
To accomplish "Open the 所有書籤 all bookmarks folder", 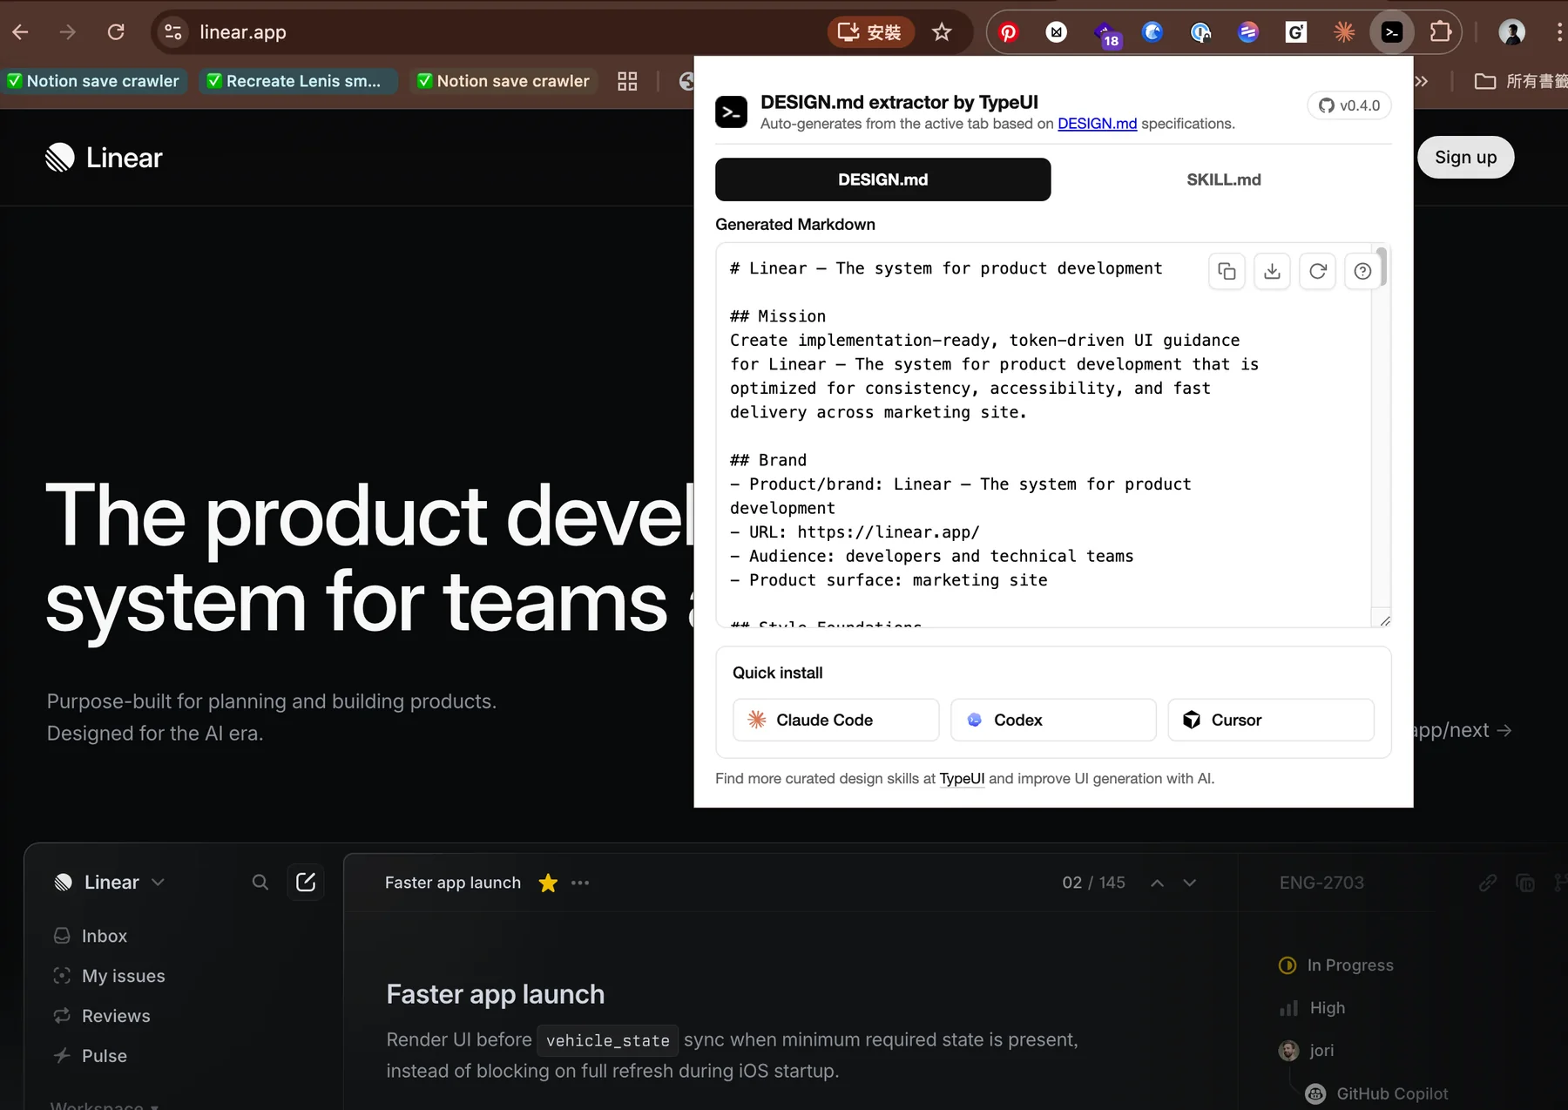I will 1520,81.
